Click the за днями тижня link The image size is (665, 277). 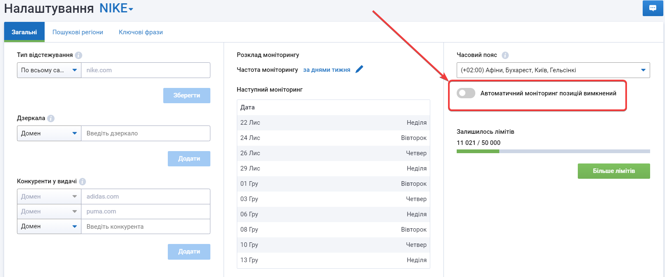[x=327, y=70]
